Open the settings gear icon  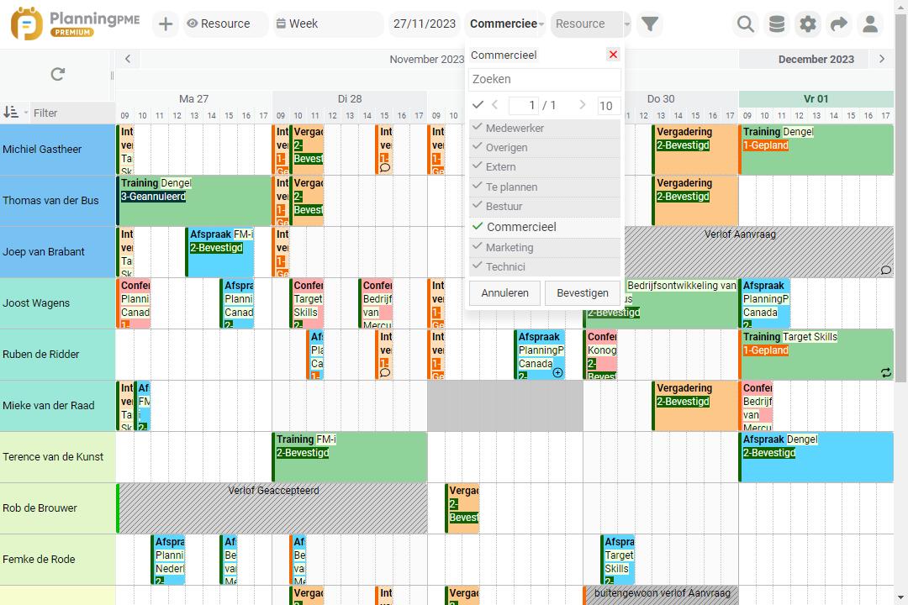(807, 24)
